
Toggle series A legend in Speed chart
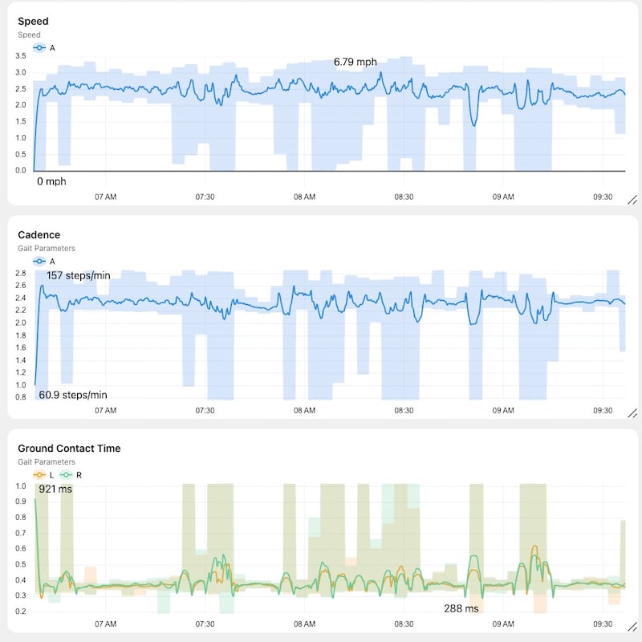44,48
